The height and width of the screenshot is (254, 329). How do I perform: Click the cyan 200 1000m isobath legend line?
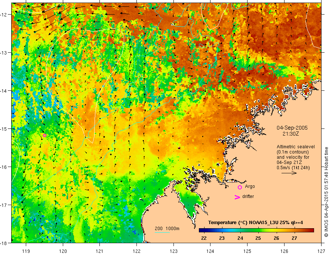[x=162, y=232]
